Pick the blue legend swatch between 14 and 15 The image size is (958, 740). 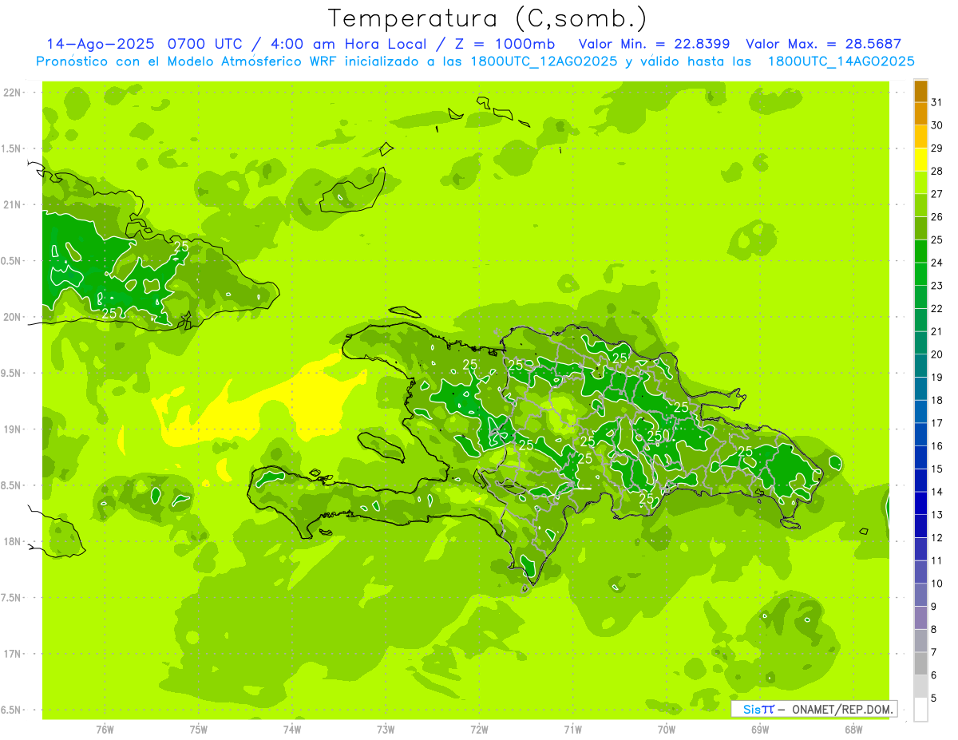point(920,480)
